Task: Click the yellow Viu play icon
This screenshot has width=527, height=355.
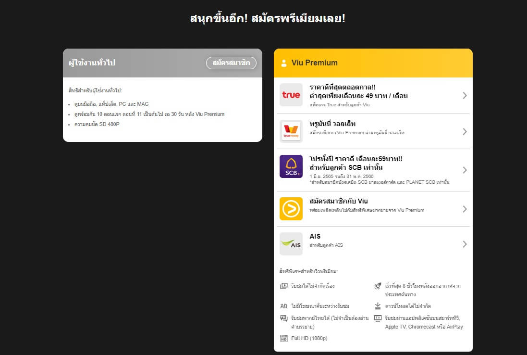Action: [291, 209]
